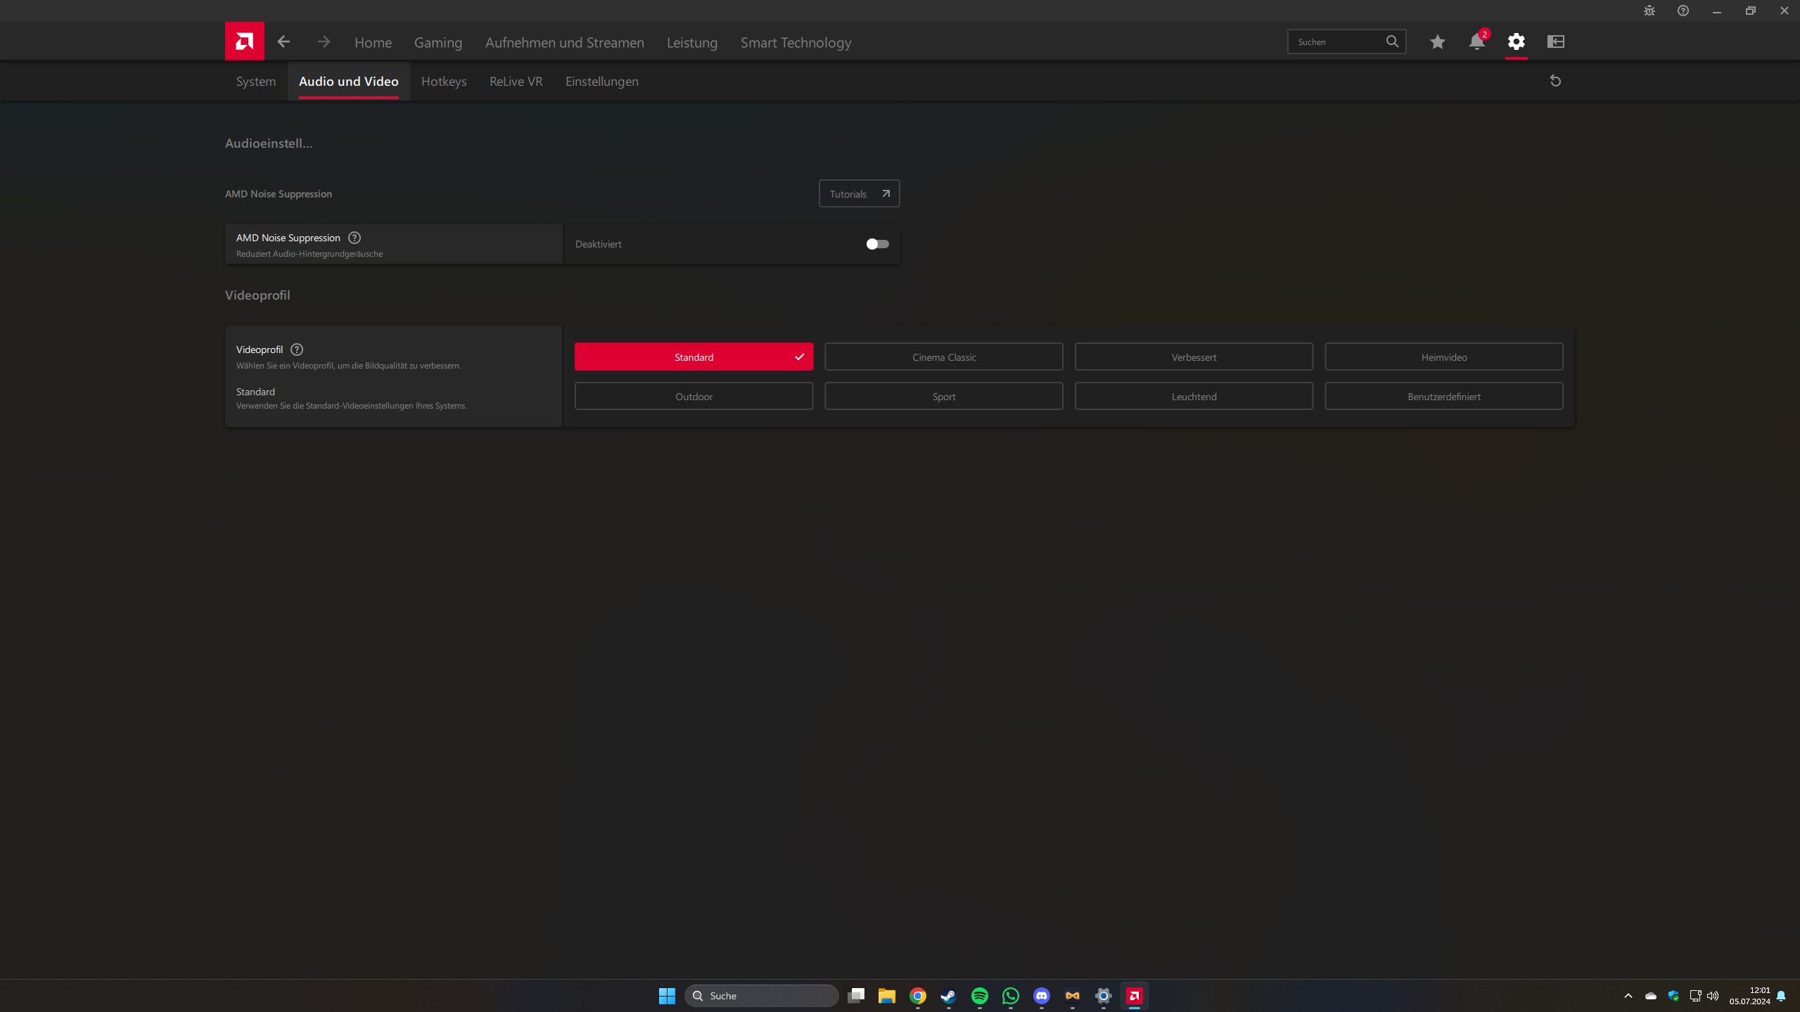
Task: Toggle the sidebar panel icon
Action: (1555, 41)
